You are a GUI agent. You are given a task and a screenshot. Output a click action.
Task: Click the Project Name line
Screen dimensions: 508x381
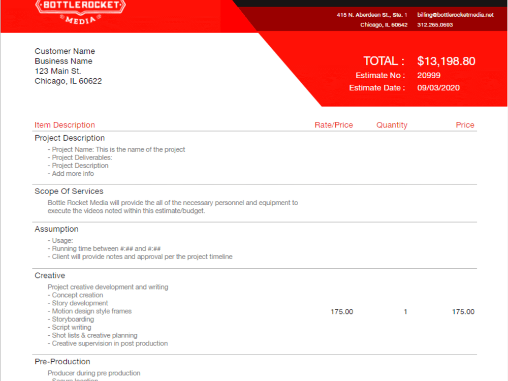116,149
